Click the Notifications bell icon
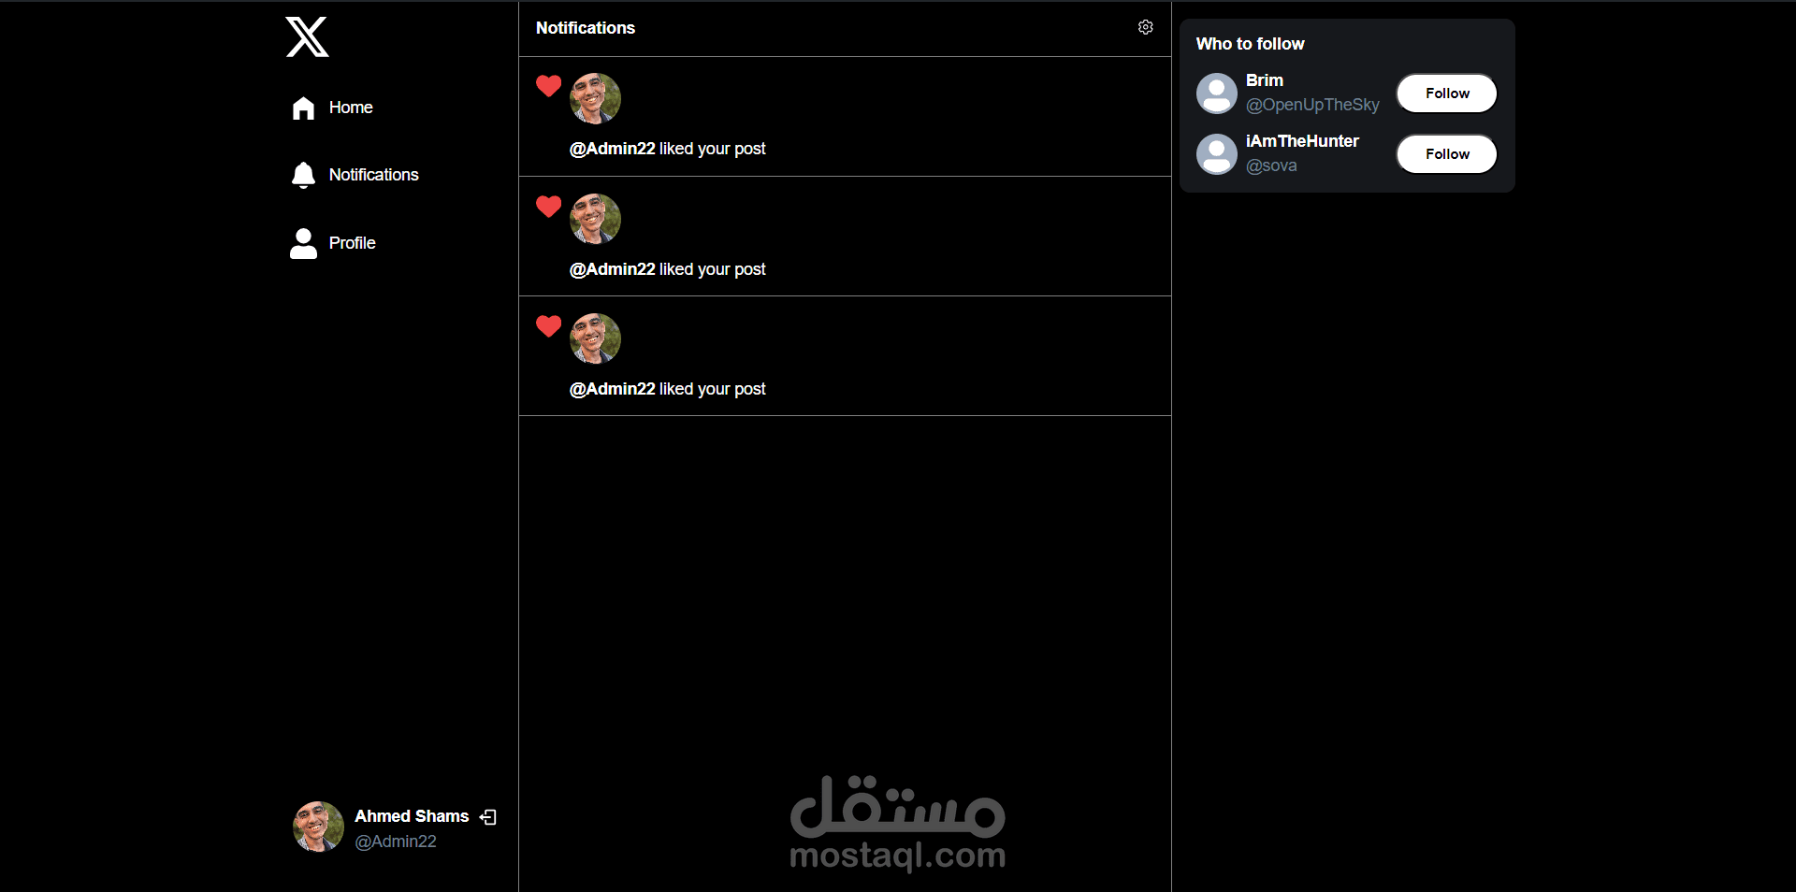Screen dimensions: 1796x892 pyautogui.click(x=303, y=175)
